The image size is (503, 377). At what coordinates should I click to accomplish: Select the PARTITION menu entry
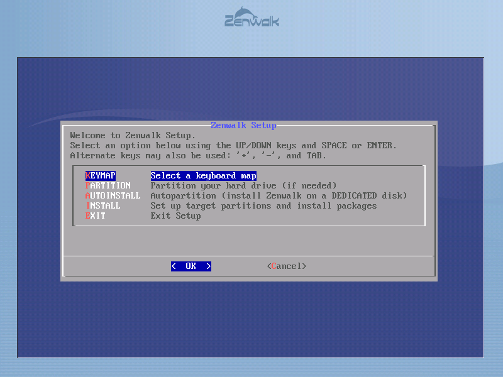pos(108,185)
